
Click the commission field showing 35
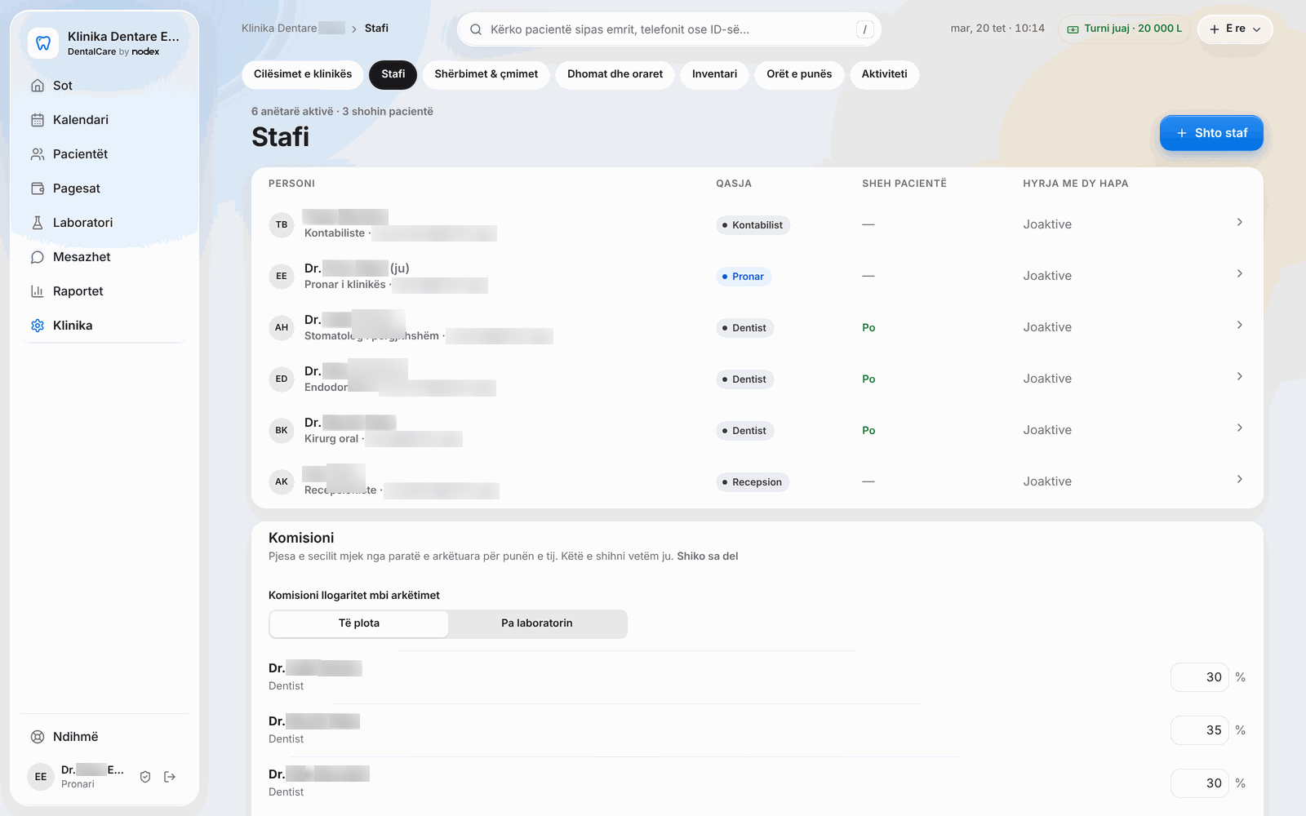click(1200, 730)
